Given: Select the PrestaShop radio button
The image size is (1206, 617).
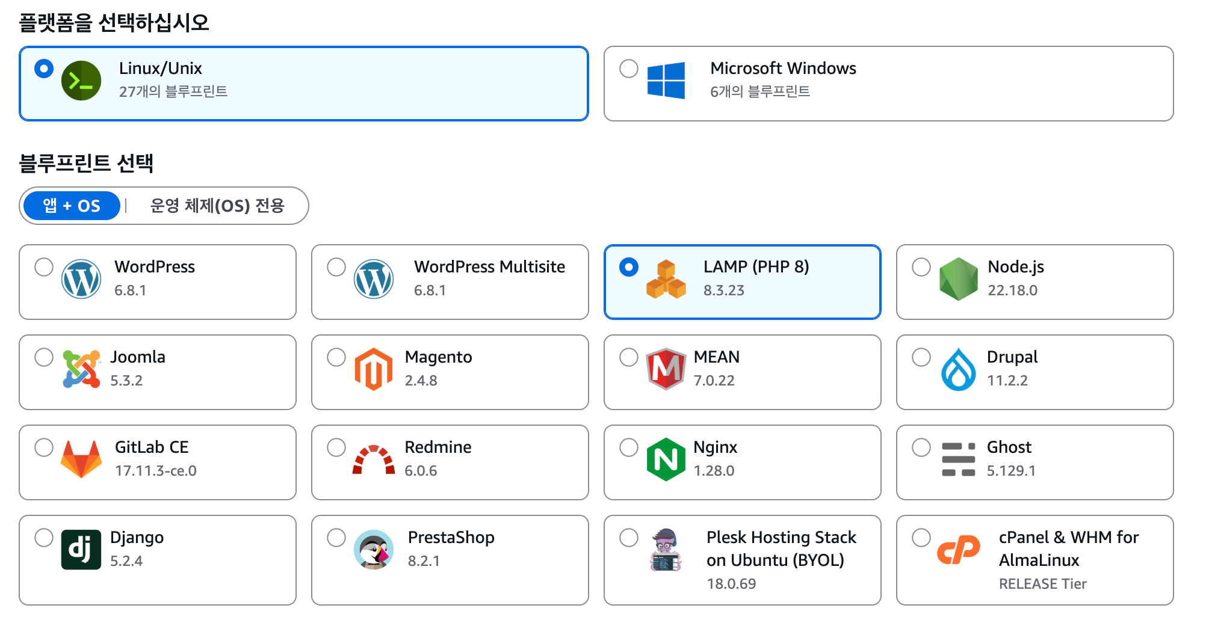Looking at the screenshot, I should tap(336, 538).
